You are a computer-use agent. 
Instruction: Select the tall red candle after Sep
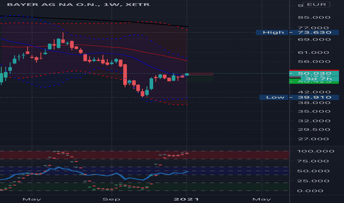pos(125,75)
